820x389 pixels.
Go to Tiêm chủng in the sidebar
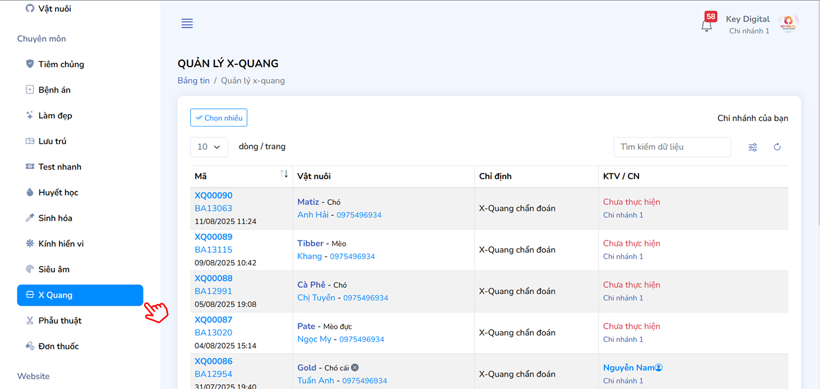coord(61,64)
